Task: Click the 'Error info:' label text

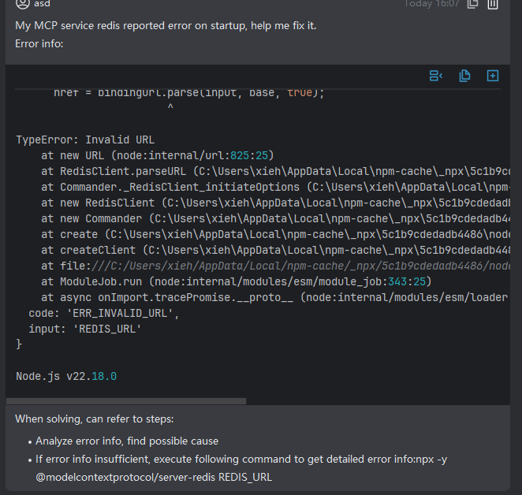Action: [39, 43]
